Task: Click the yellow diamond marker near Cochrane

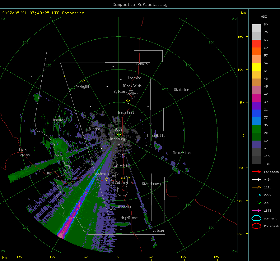Action: point(106,179)
